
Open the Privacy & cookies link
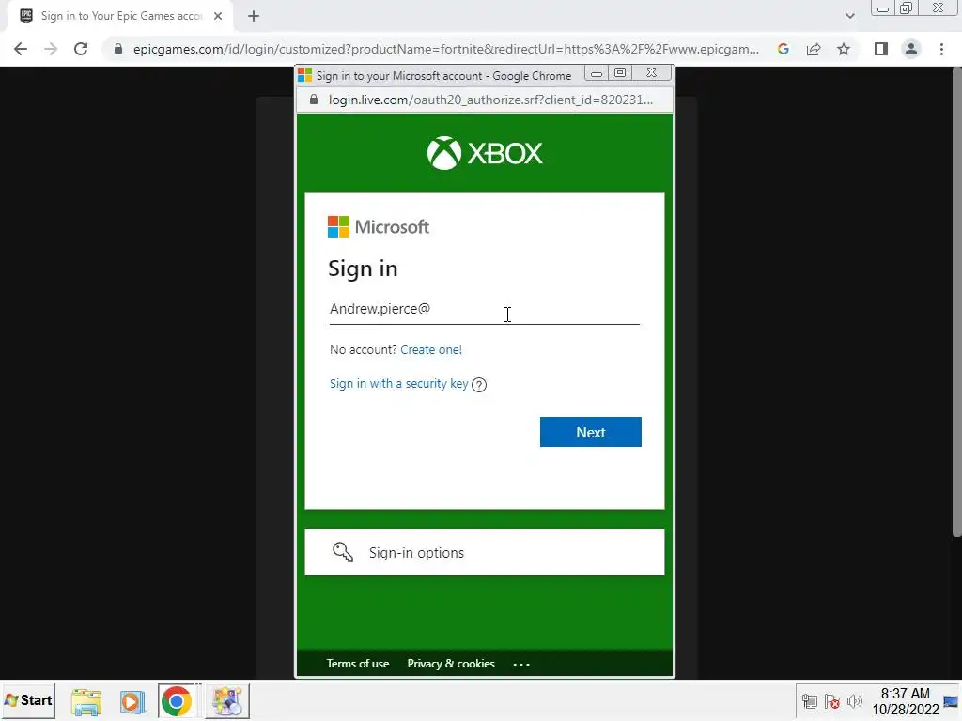click(x=451, y=664)
